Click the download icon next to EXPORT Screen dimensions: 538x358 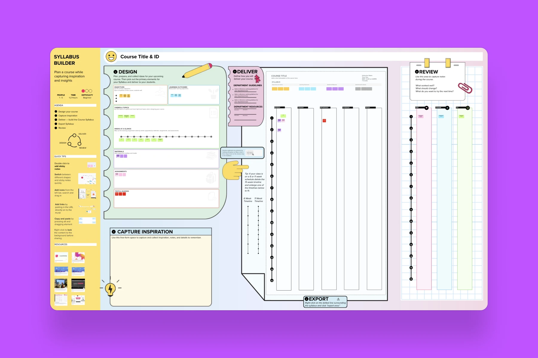tap(339, 299)
